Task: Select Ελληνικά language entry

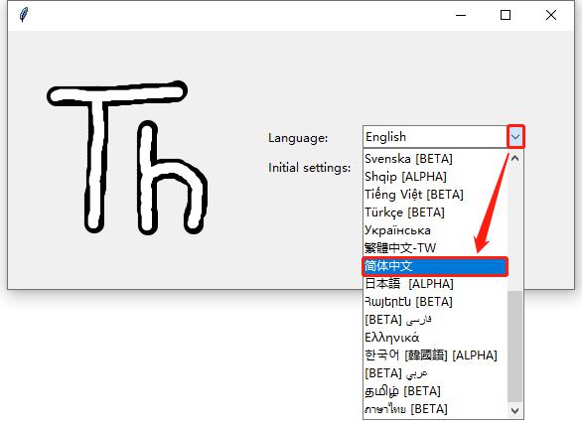Action: 435,338
